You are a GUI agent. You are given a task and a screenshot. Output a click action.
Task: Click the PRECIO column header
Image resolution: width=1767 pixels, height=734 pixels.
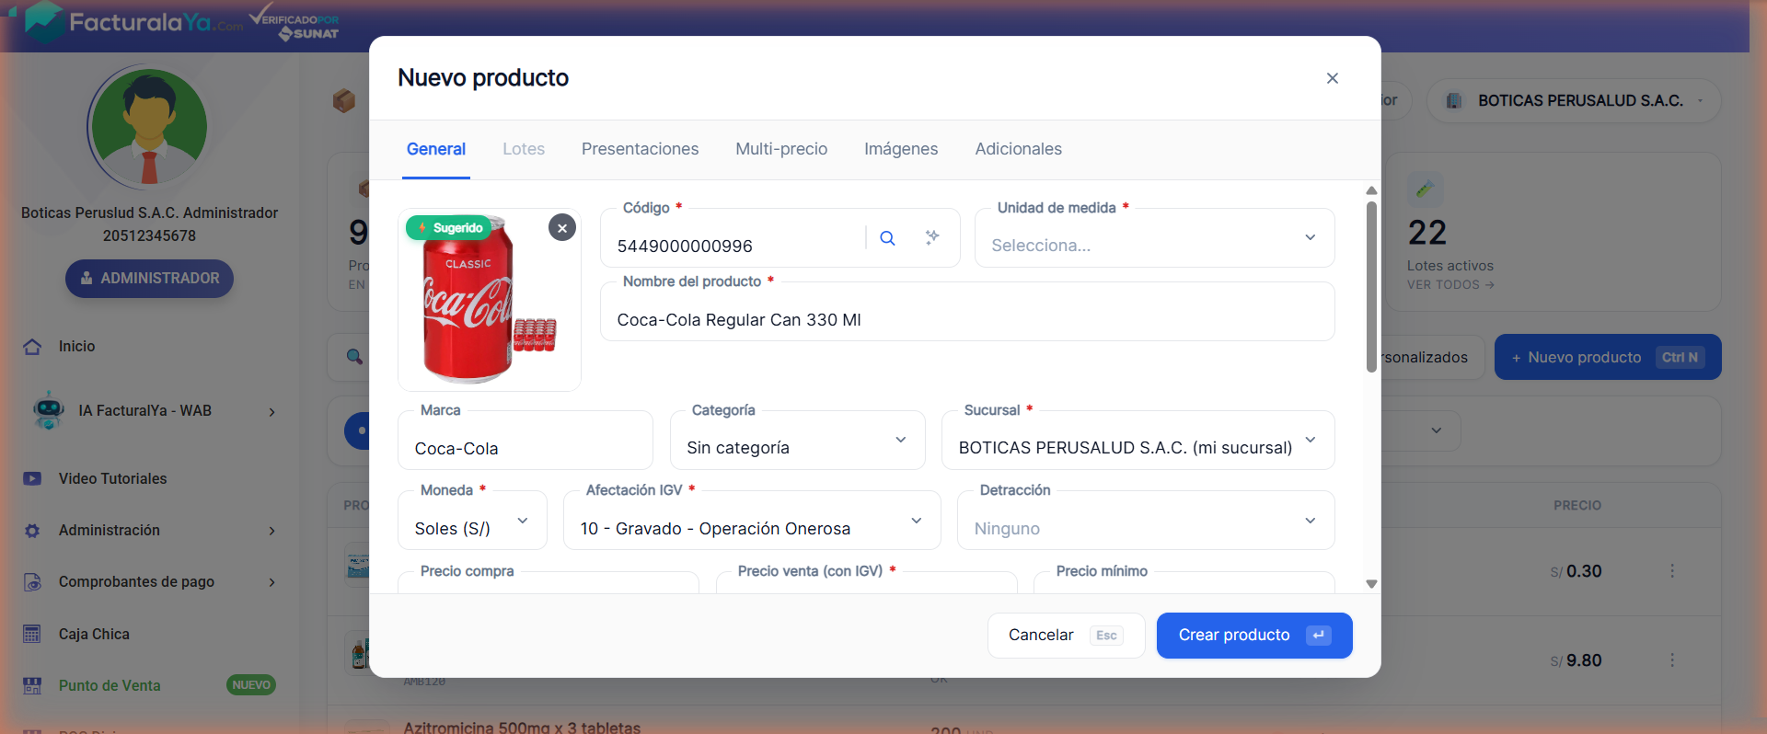coord(1577,506)
